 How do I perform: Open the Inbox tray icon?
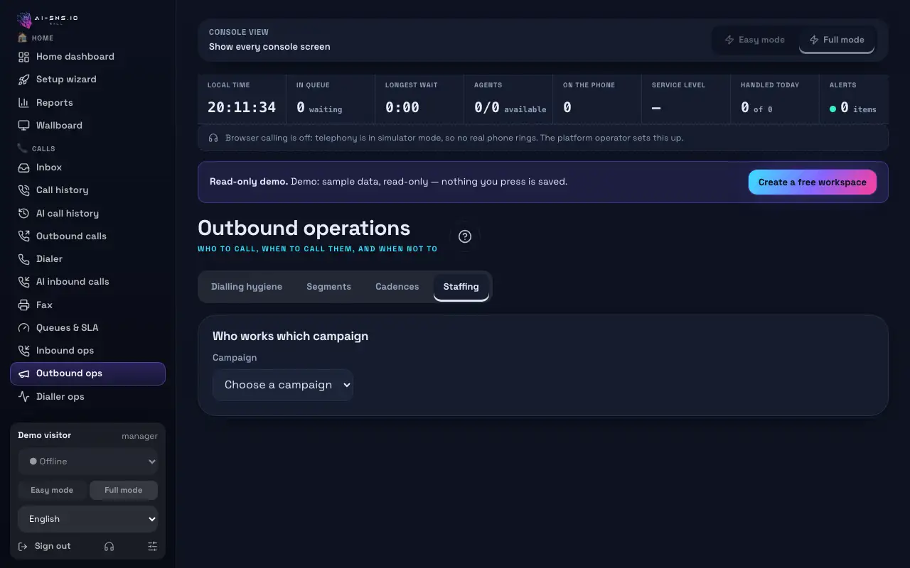(x=23, y=168)
